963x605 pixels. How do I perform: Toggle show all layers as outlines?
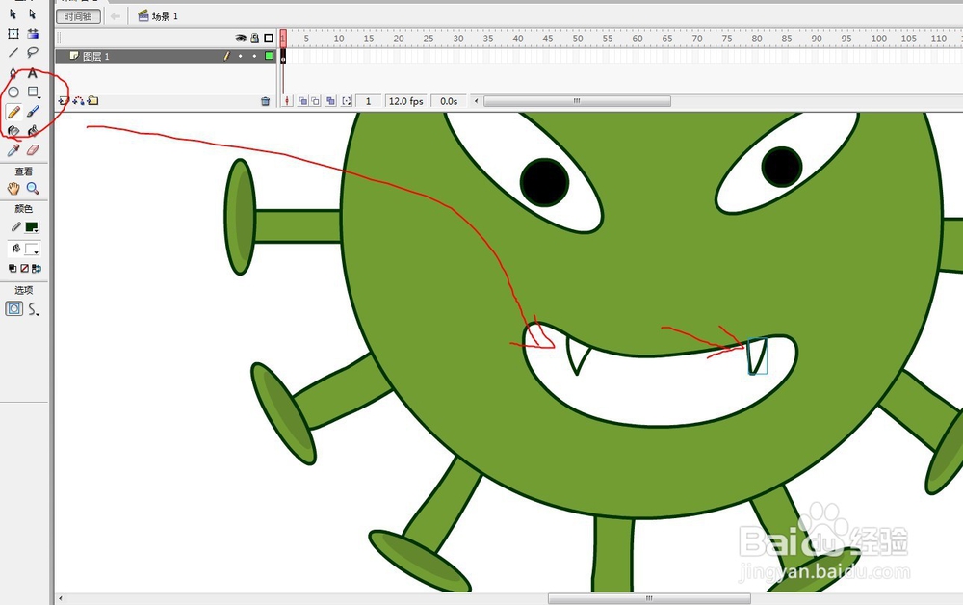pyautogui.click(x=269, y=39)
